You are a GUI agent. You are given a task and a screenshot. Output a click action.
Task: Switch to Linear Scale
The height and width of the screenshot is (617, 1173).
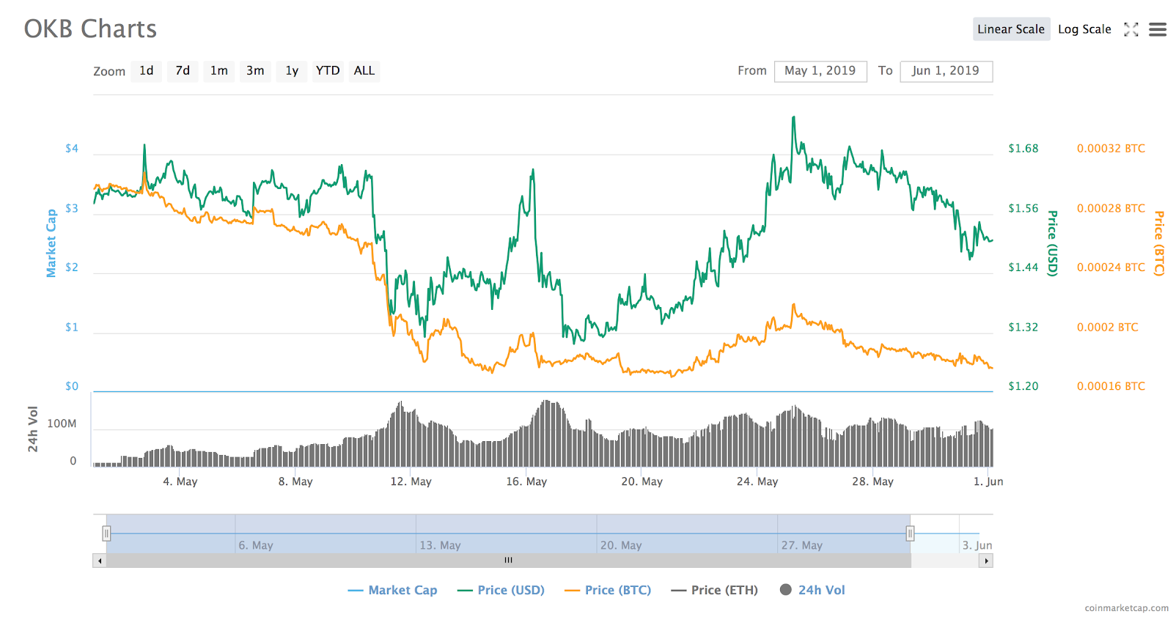click(1011, 29)
